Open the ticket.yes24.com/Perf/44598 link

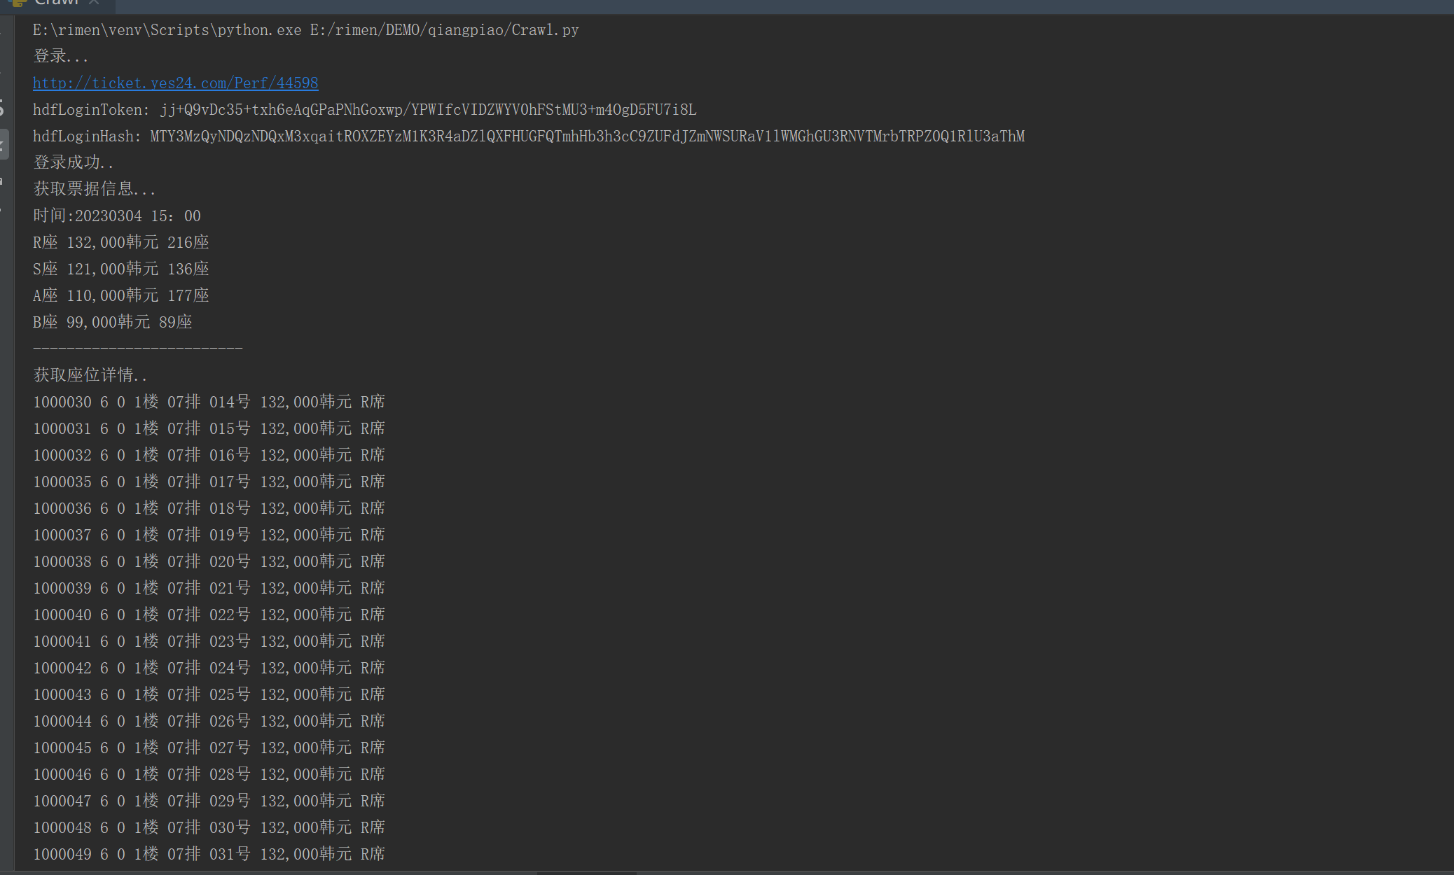coord(176,83)
